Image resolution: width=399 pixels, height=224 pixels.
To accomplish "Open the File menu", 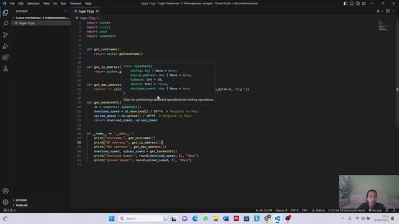I will pyautogui.click(x=12, y=4).
